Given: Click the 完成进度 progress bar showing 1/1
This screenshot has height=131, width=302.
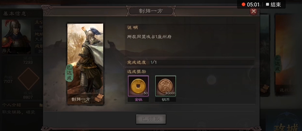Looking at the screenshot, I should [190, 62].
